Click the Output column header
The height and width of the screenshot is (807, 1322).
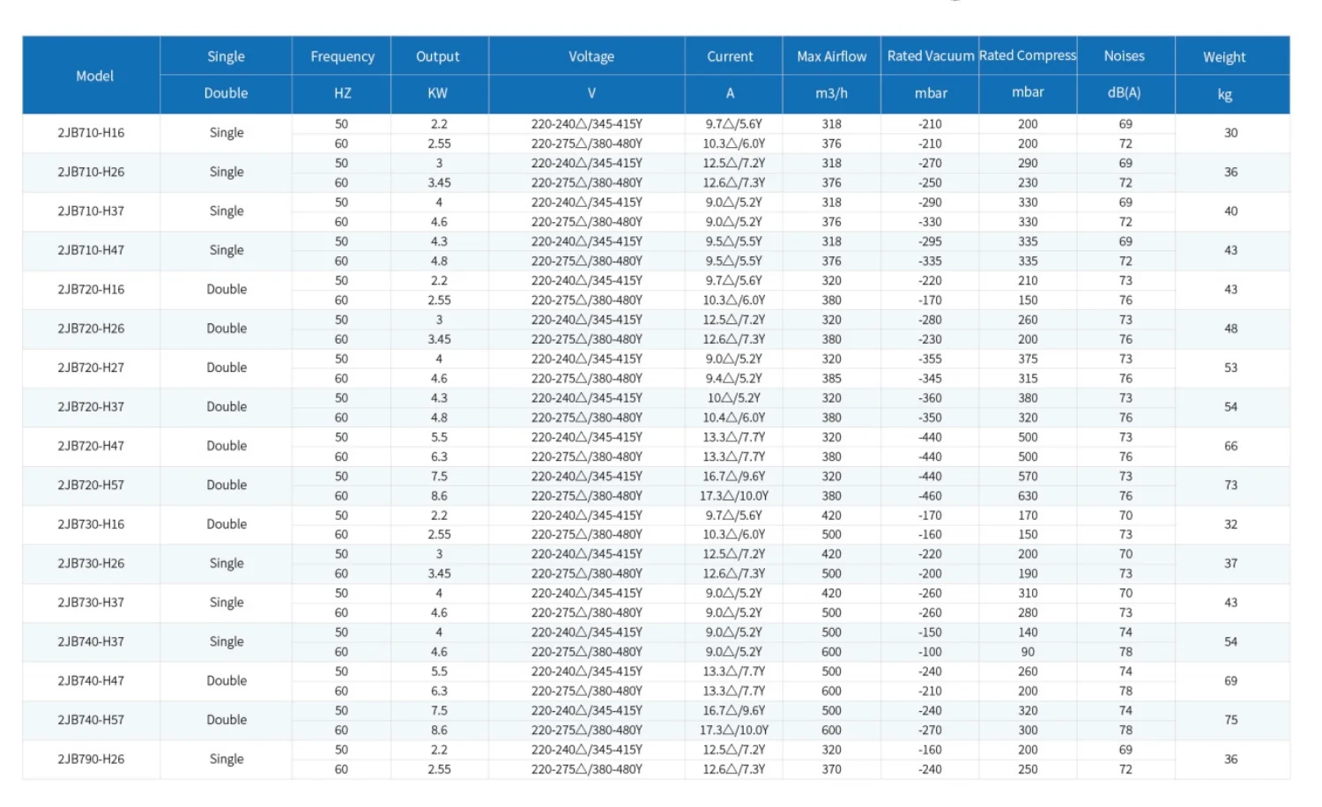(438, 56)
